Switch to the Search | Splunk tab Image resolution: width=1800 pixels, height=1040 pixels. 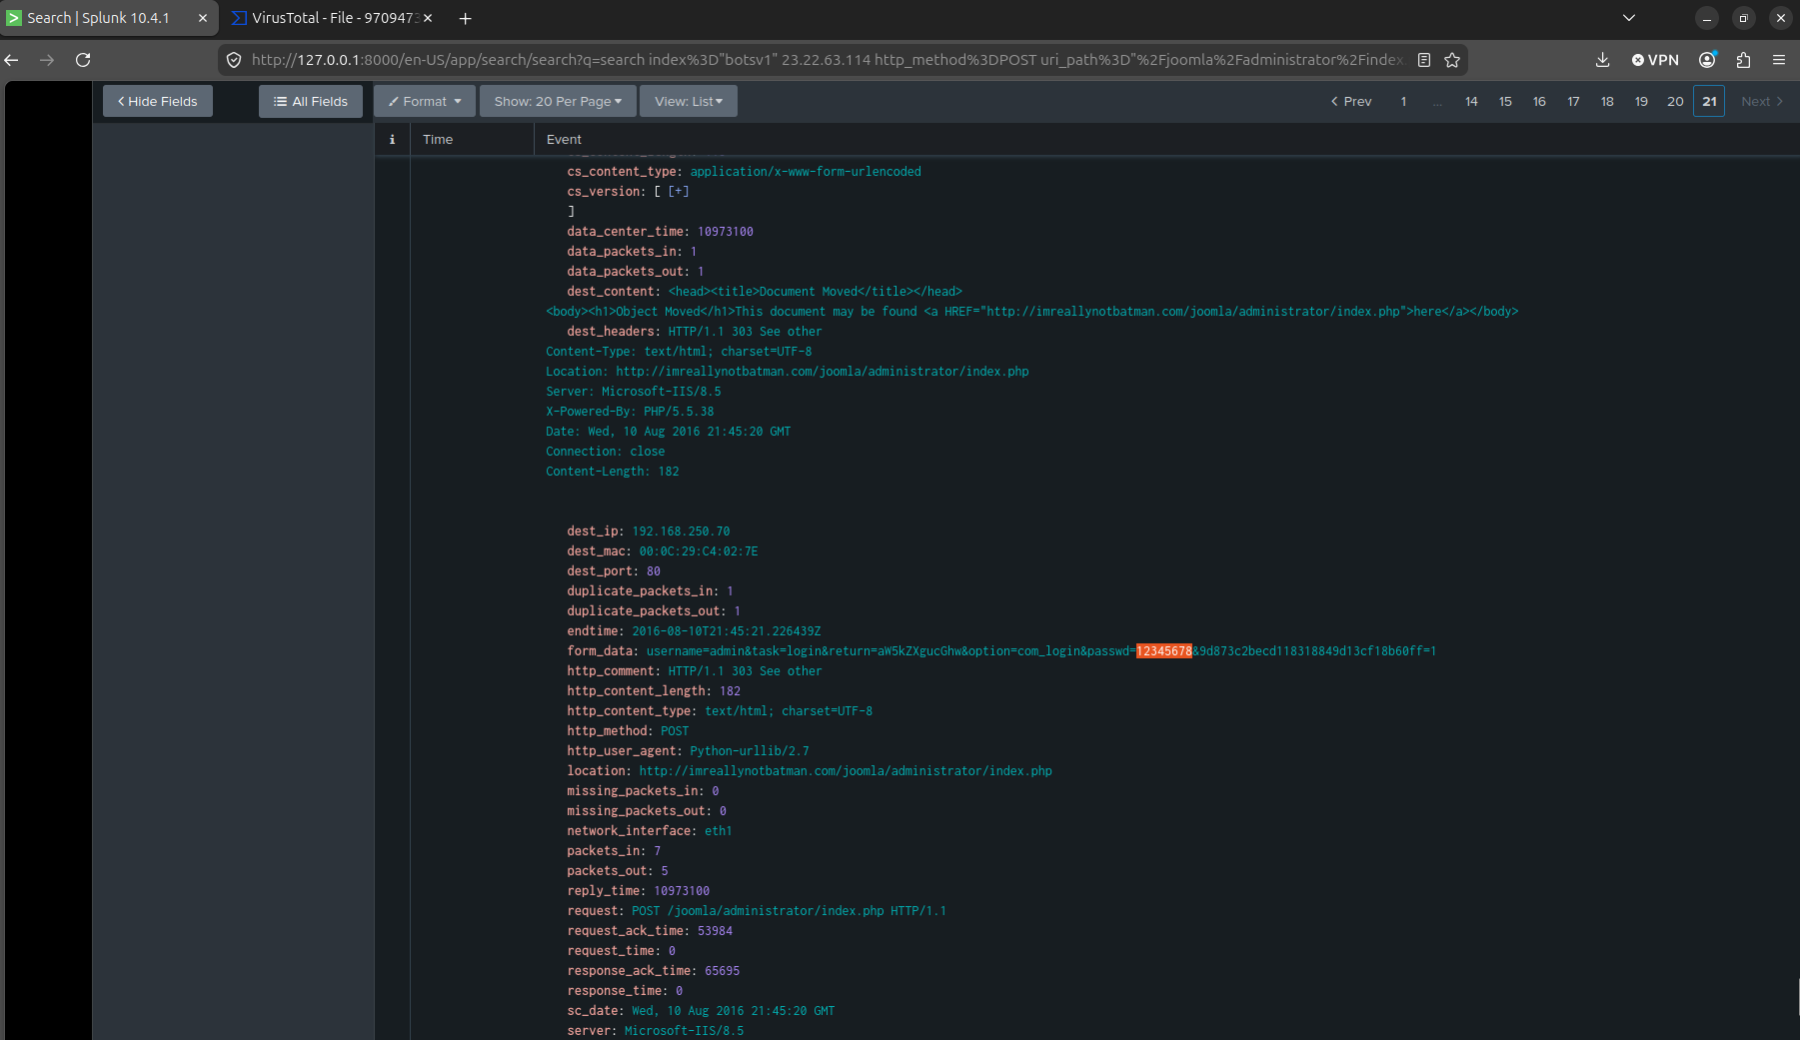pos(98,18)
